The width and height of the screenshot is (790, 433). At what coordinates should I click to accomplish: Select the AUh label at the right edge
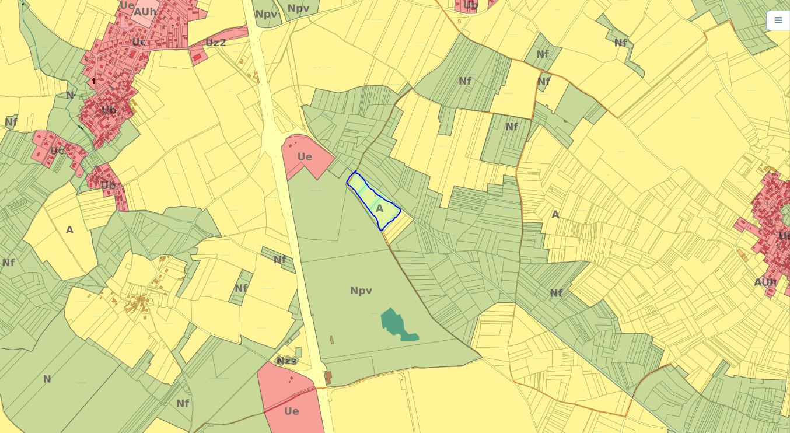pos(765,282)
